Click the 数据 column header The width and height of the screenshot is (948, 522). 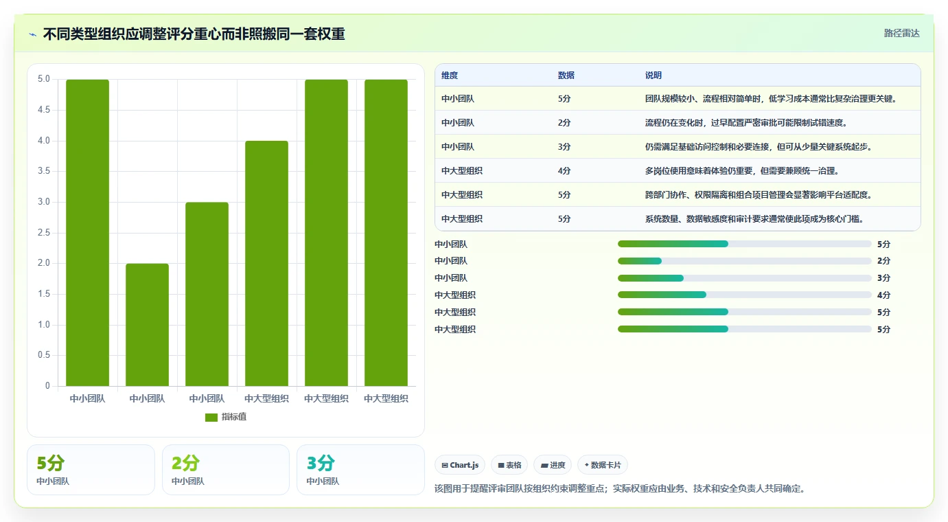[x=566, y=76]
